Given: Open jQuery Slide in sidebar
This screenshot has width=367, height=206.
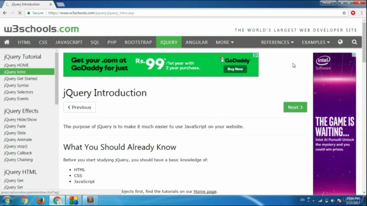Looking at the screenshot, I should 15,133.
